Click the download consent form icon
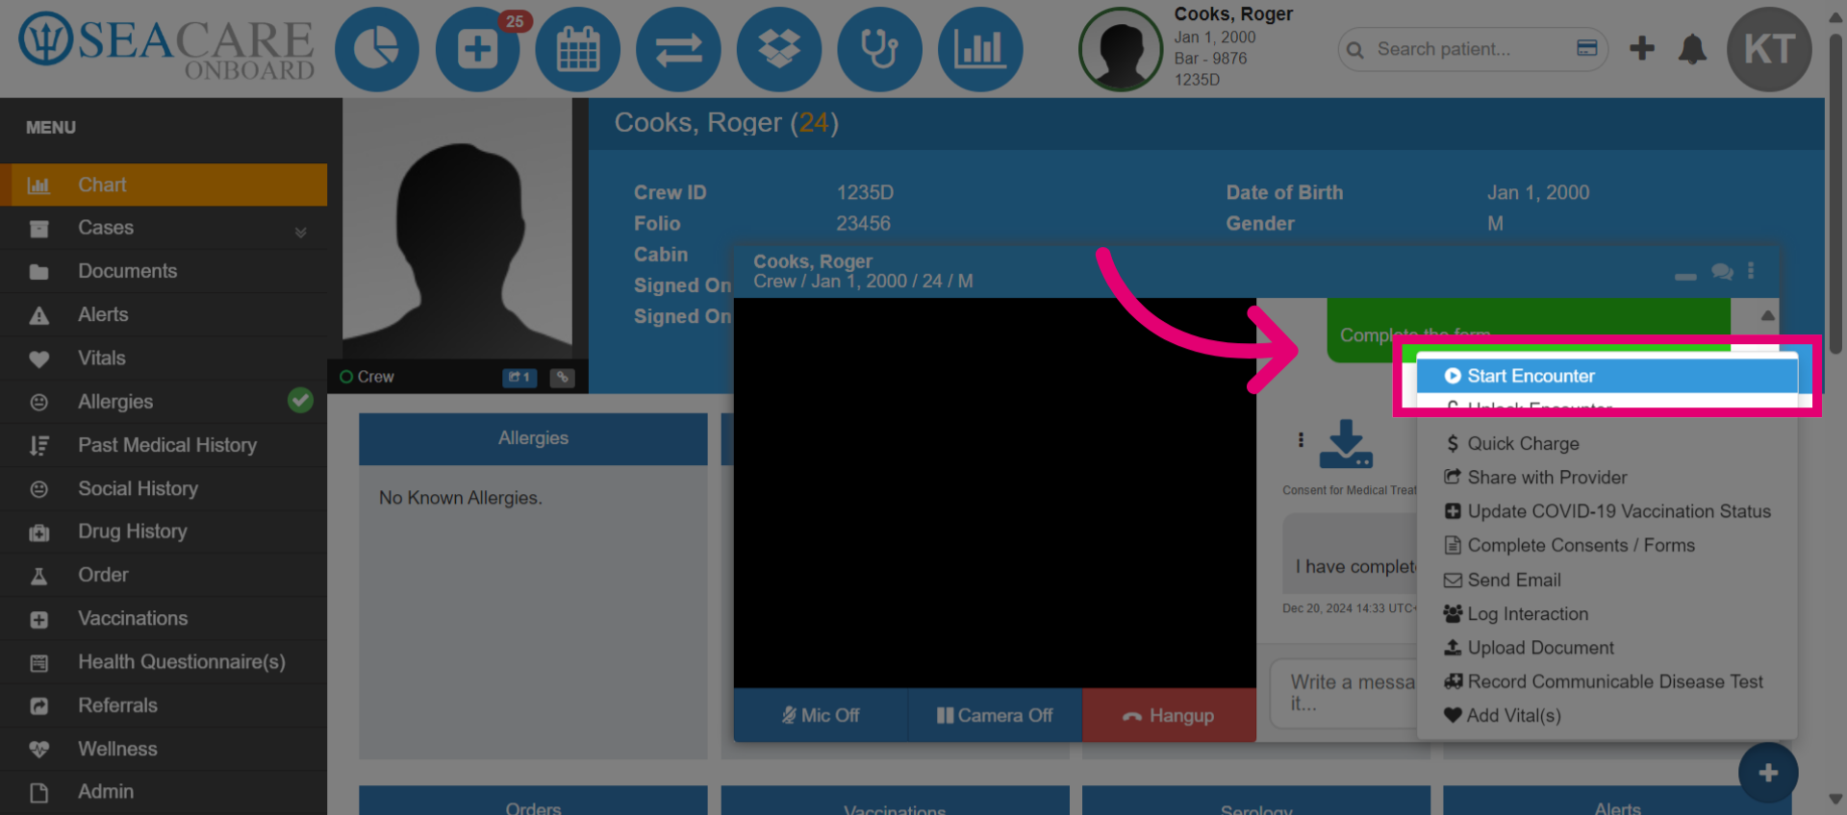Viewport: 1847px width, 815px height. (1345, 444)
